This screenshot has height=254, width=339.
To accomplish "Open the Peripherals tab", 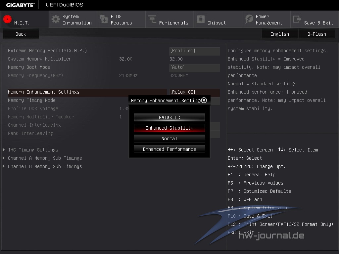I will pos(169,20).
